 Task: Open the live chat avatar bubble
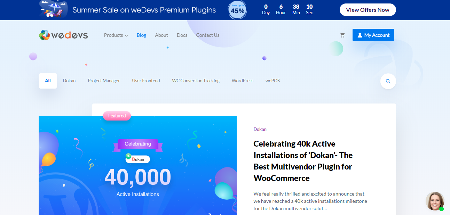pyautogui.click(x=435, y=201)
